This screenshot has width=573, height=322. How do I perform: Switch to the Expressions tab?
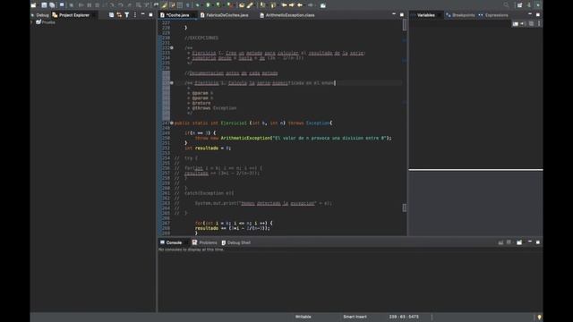point(493,15)
